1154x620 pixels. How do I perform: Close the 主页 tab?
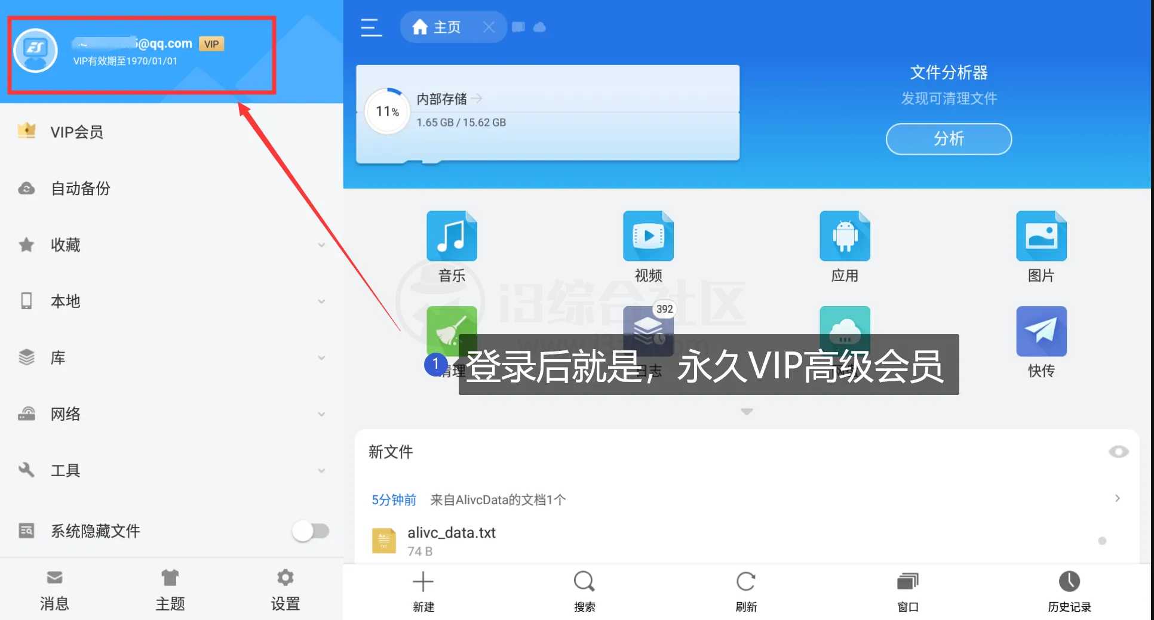pos(489,27)
